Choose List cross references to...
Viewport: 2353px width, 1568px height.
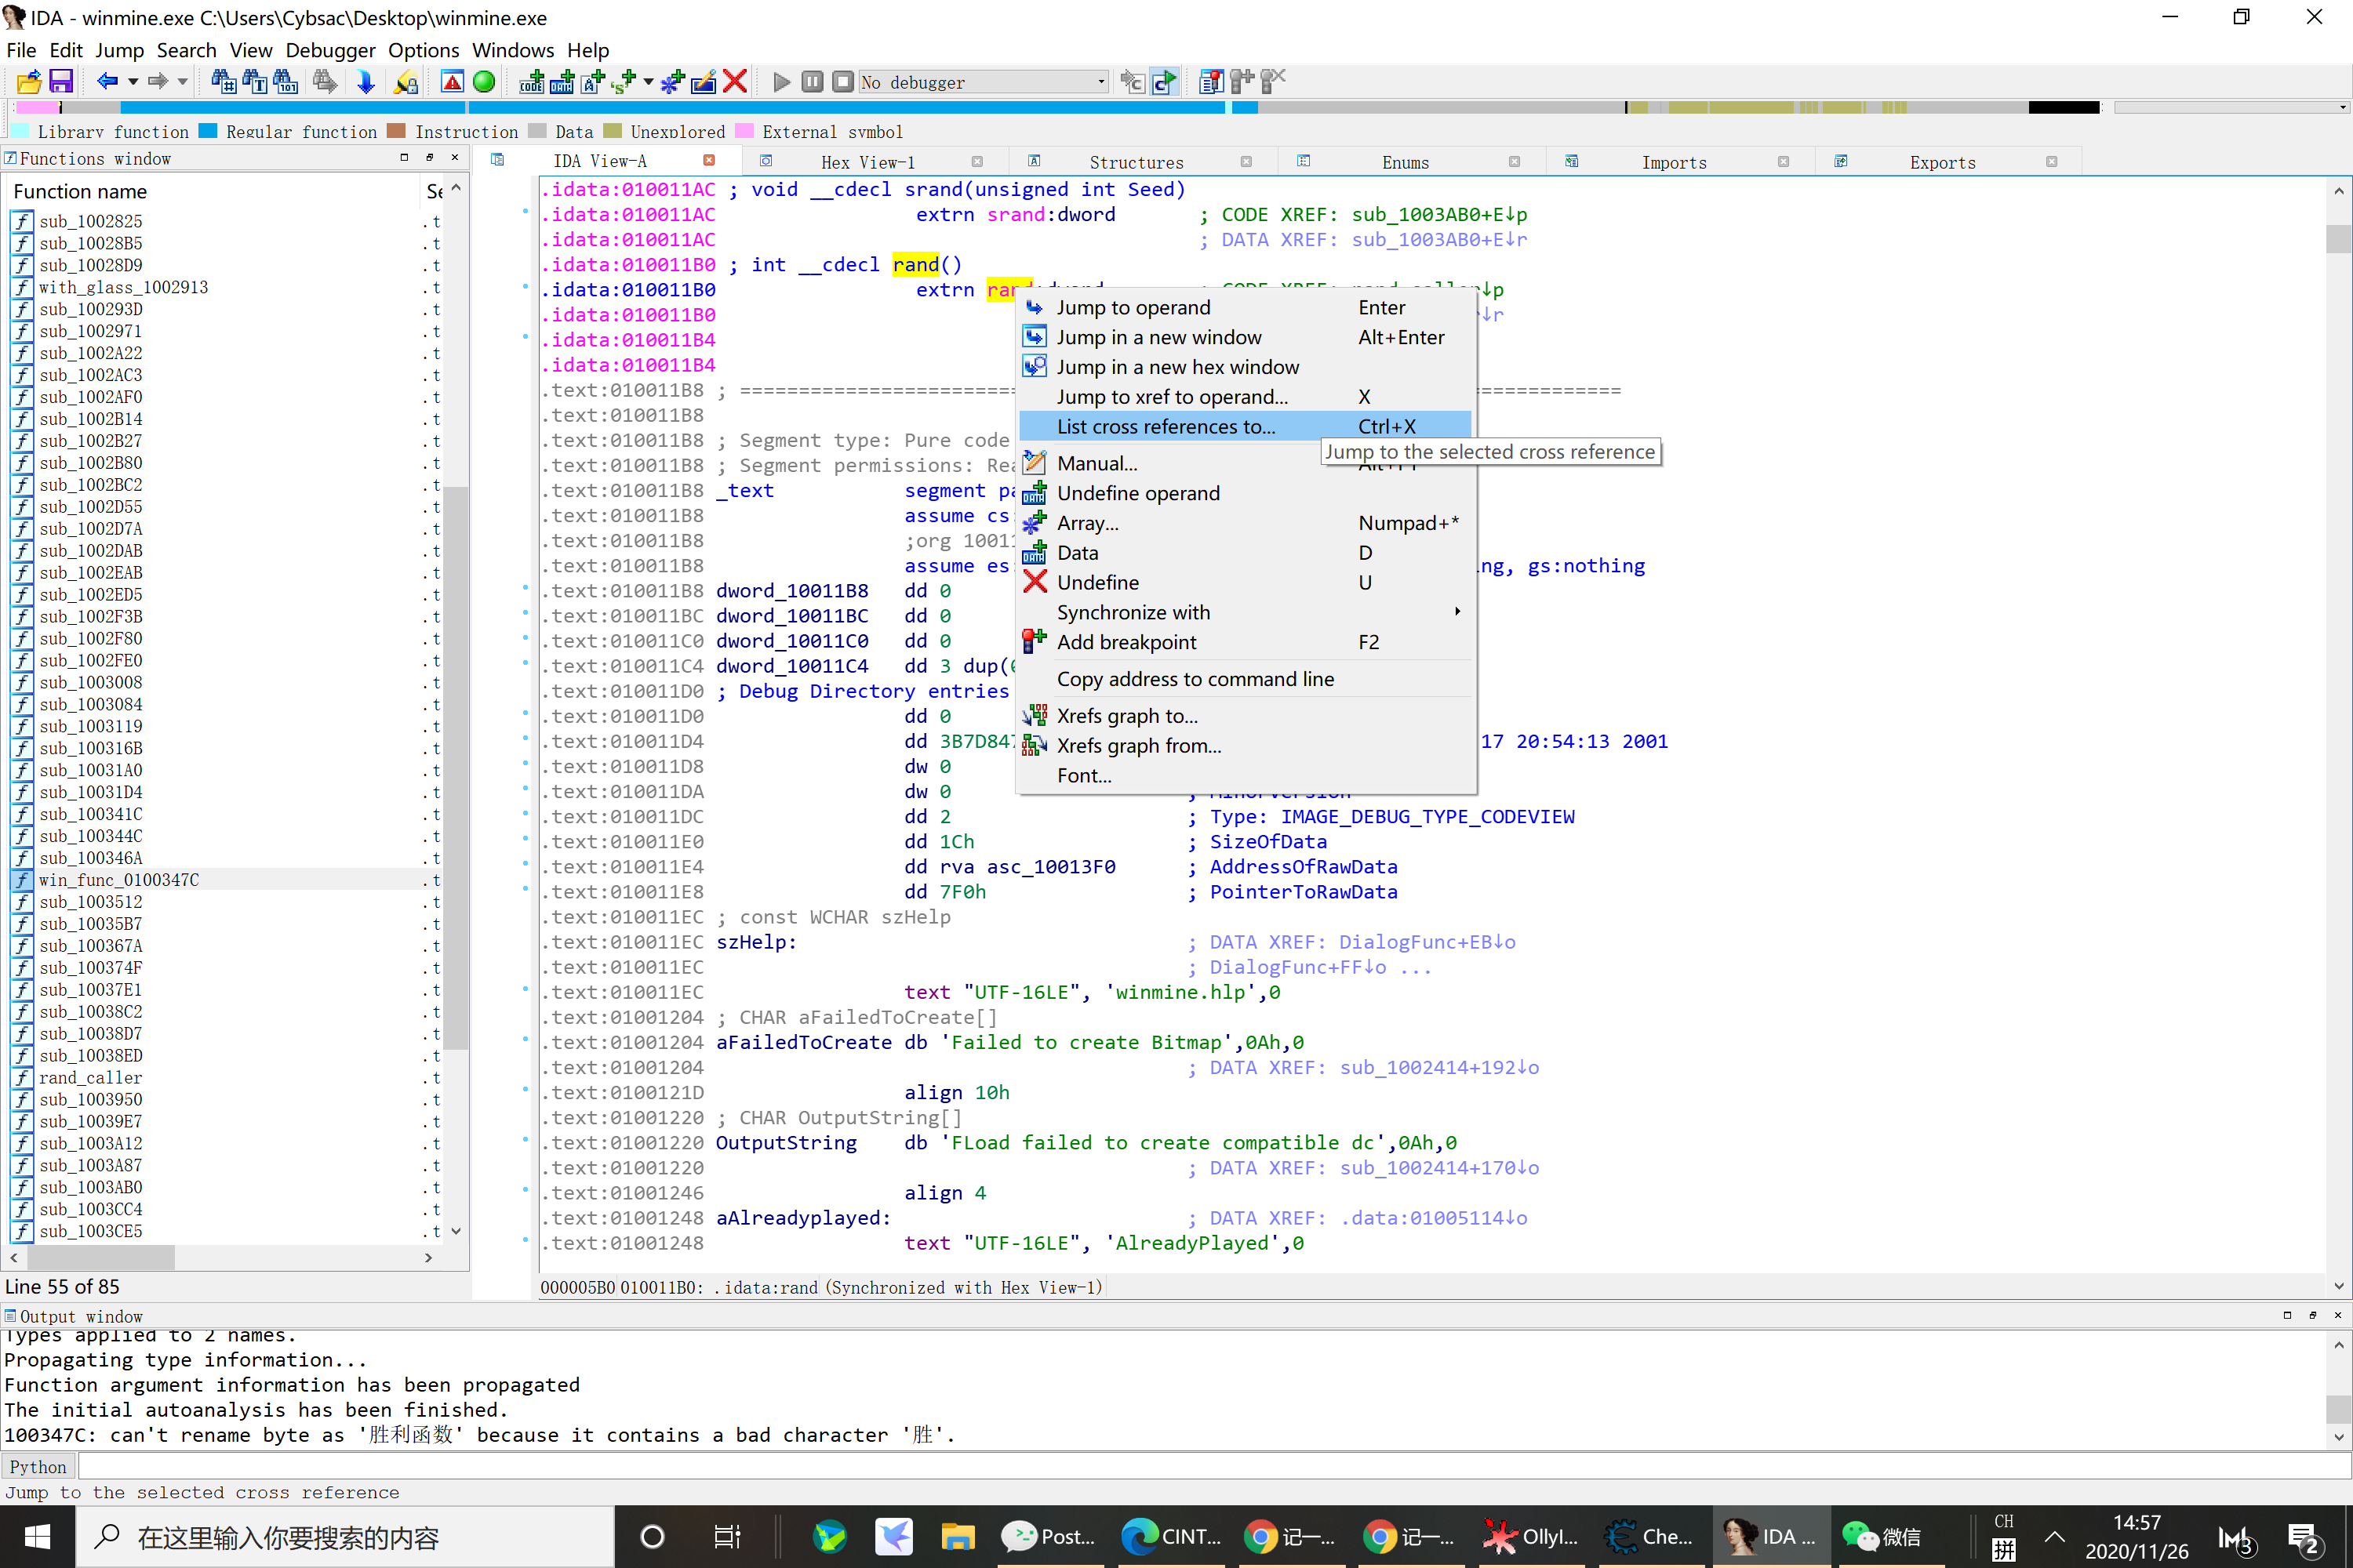(1246, 426)
